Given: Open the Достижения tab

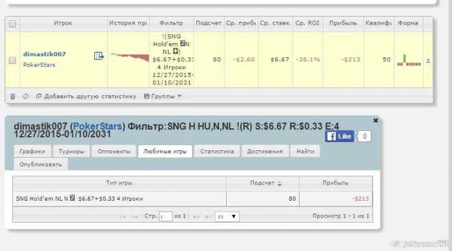Looking at the screenshot, I should click(265, 151).
